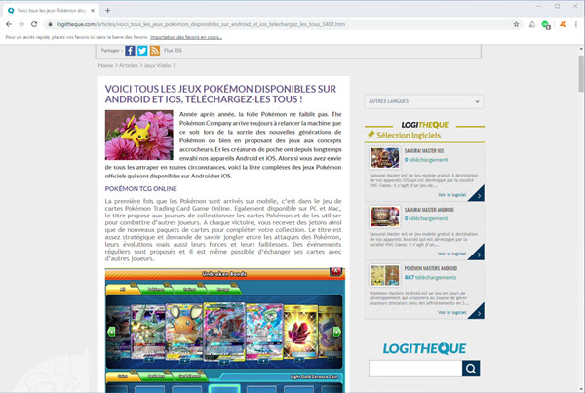This screenshot has height=393, width=585.
Task: Click the vertical page scrollbar thumb
Action: (x=581, y=73)
